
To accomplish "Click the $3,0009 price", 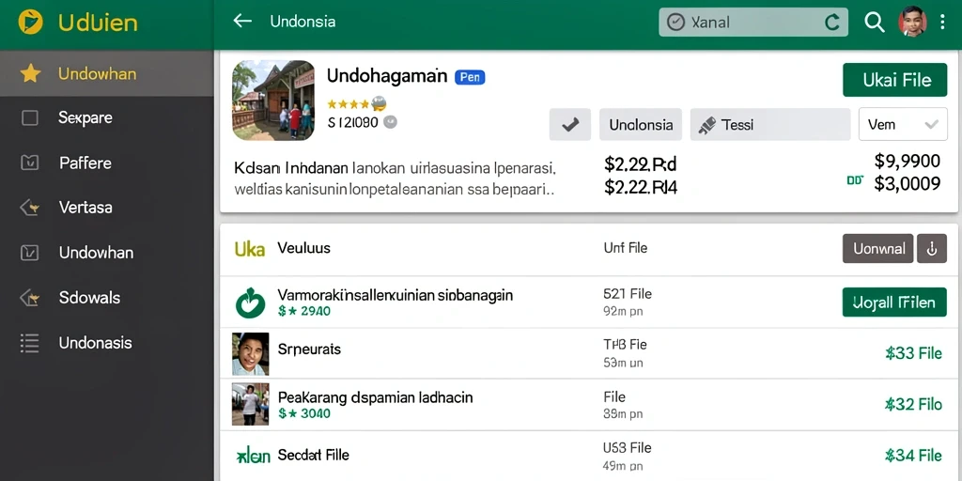I will 908,183.
